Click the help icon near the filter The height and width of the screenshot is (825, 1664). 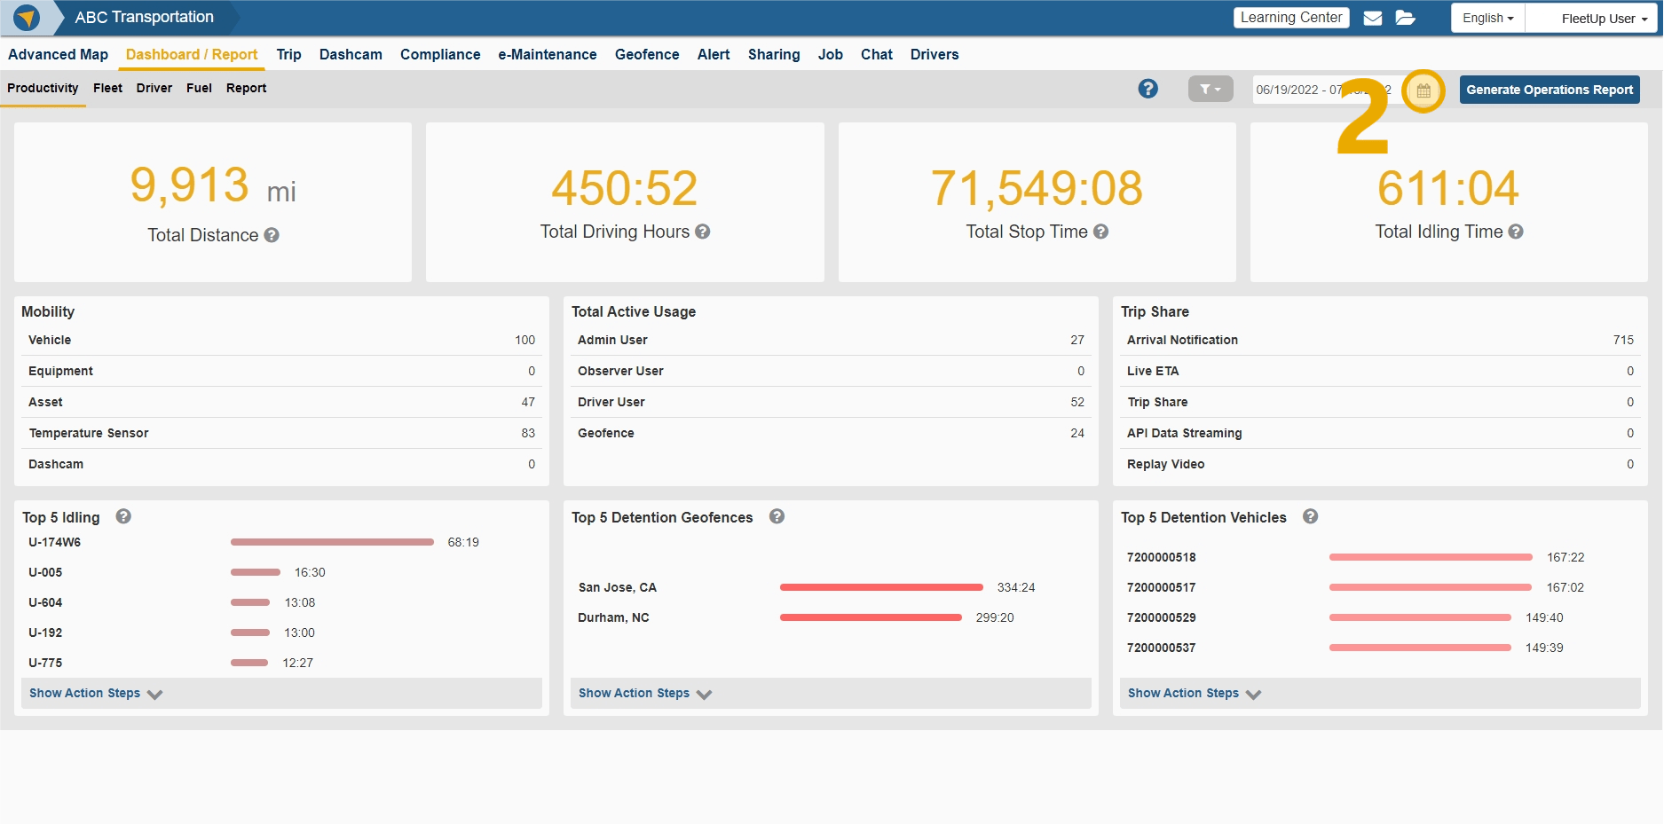(1148, 89)
